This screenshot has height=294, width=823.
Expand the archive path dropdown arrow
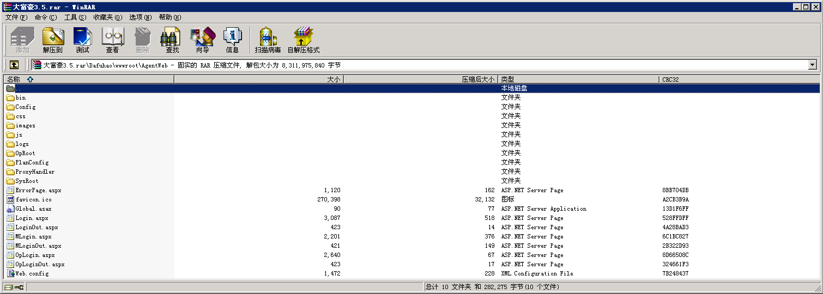click(813, 65)
